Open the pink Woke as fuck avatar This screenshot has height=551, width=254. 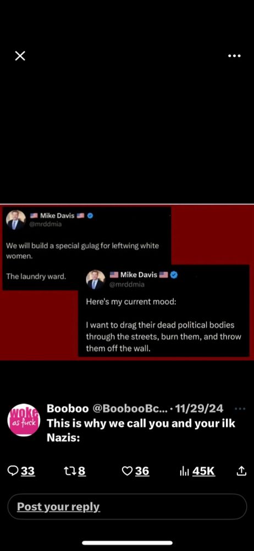(x=24, y=420)
